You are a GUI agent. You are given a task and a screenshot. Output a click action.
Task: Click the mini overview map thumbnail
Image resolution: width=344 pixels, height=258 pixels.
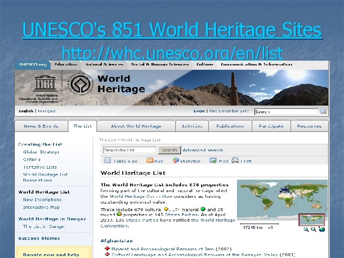click(312, 220)
